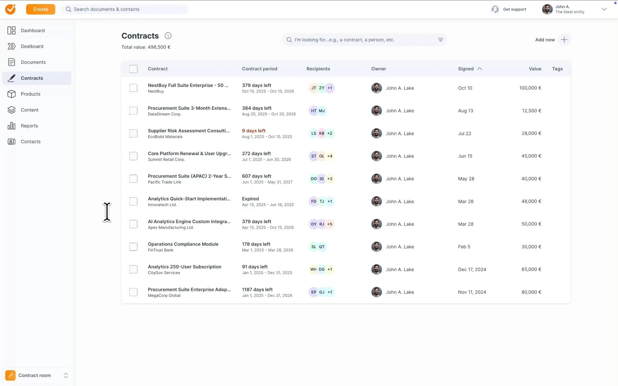The width and height of the screenshot is (618, 386).
Task: Check the NestBuy Full Suite Enterprise row
Action: coord(133,88)
